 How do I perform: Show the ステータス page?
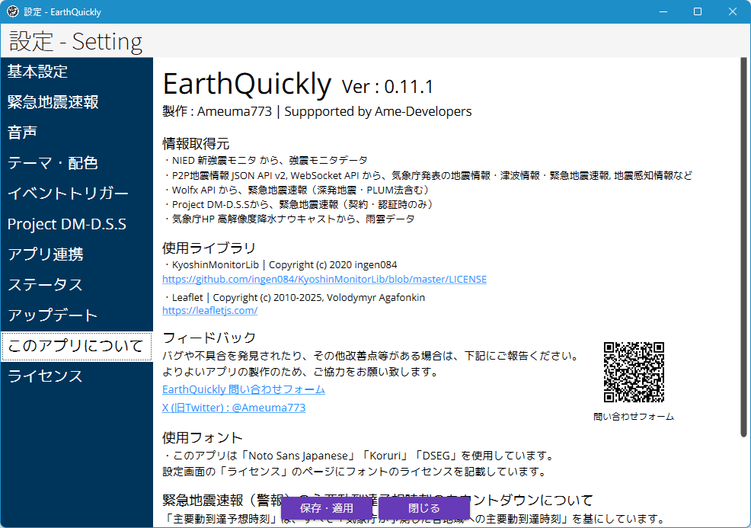[77, 285]
